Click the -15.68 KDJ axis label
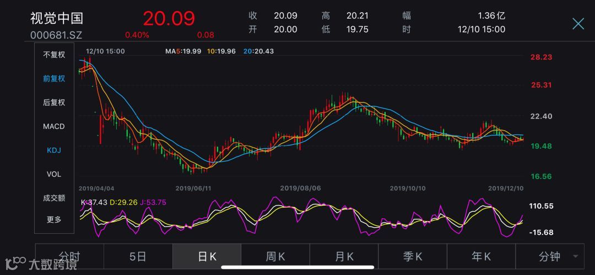 tap(540, 233)
